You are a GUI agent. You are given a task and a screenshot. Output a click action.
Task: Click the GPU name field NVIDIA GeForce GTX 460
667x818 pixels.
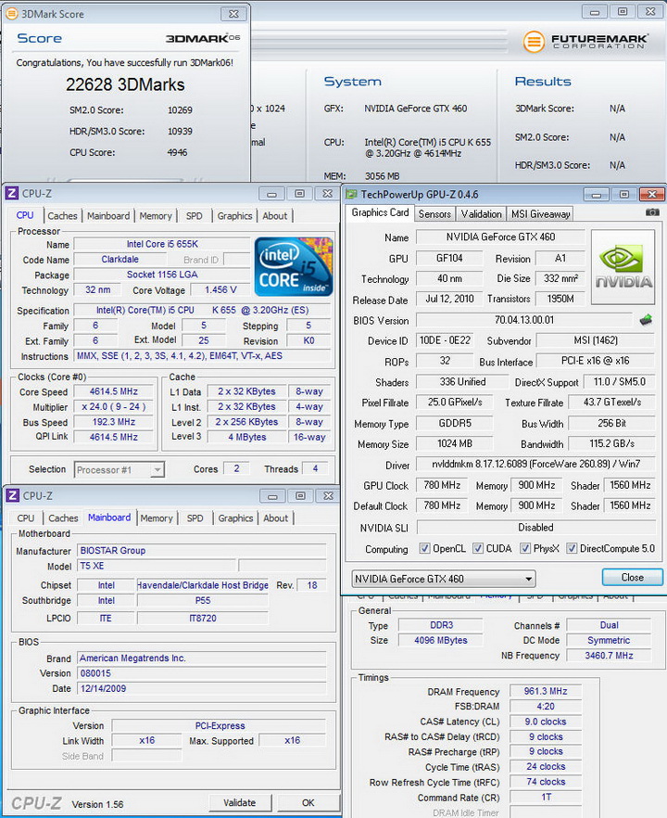coord(500,236)
